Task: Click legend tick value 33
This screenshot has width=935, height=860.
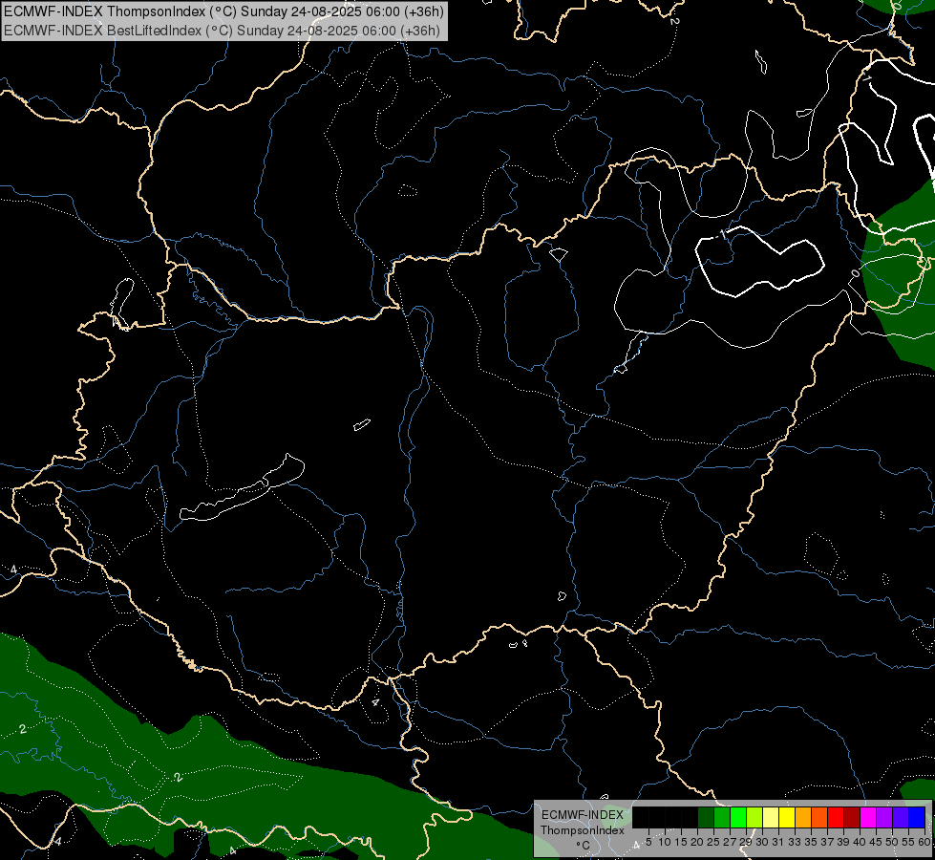Action: 795,842
